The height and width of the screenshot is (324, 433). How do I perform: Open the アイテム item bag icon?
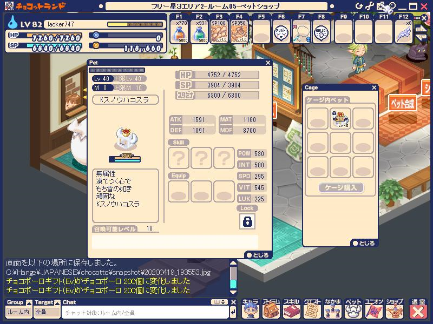point(271,309)
